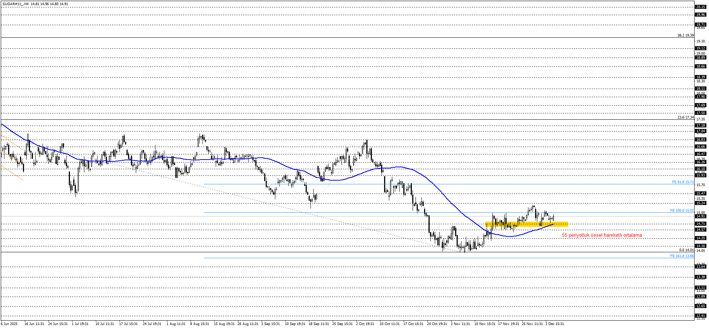
Task: Select the 18.66 level price tag
Action: [700, 66]
